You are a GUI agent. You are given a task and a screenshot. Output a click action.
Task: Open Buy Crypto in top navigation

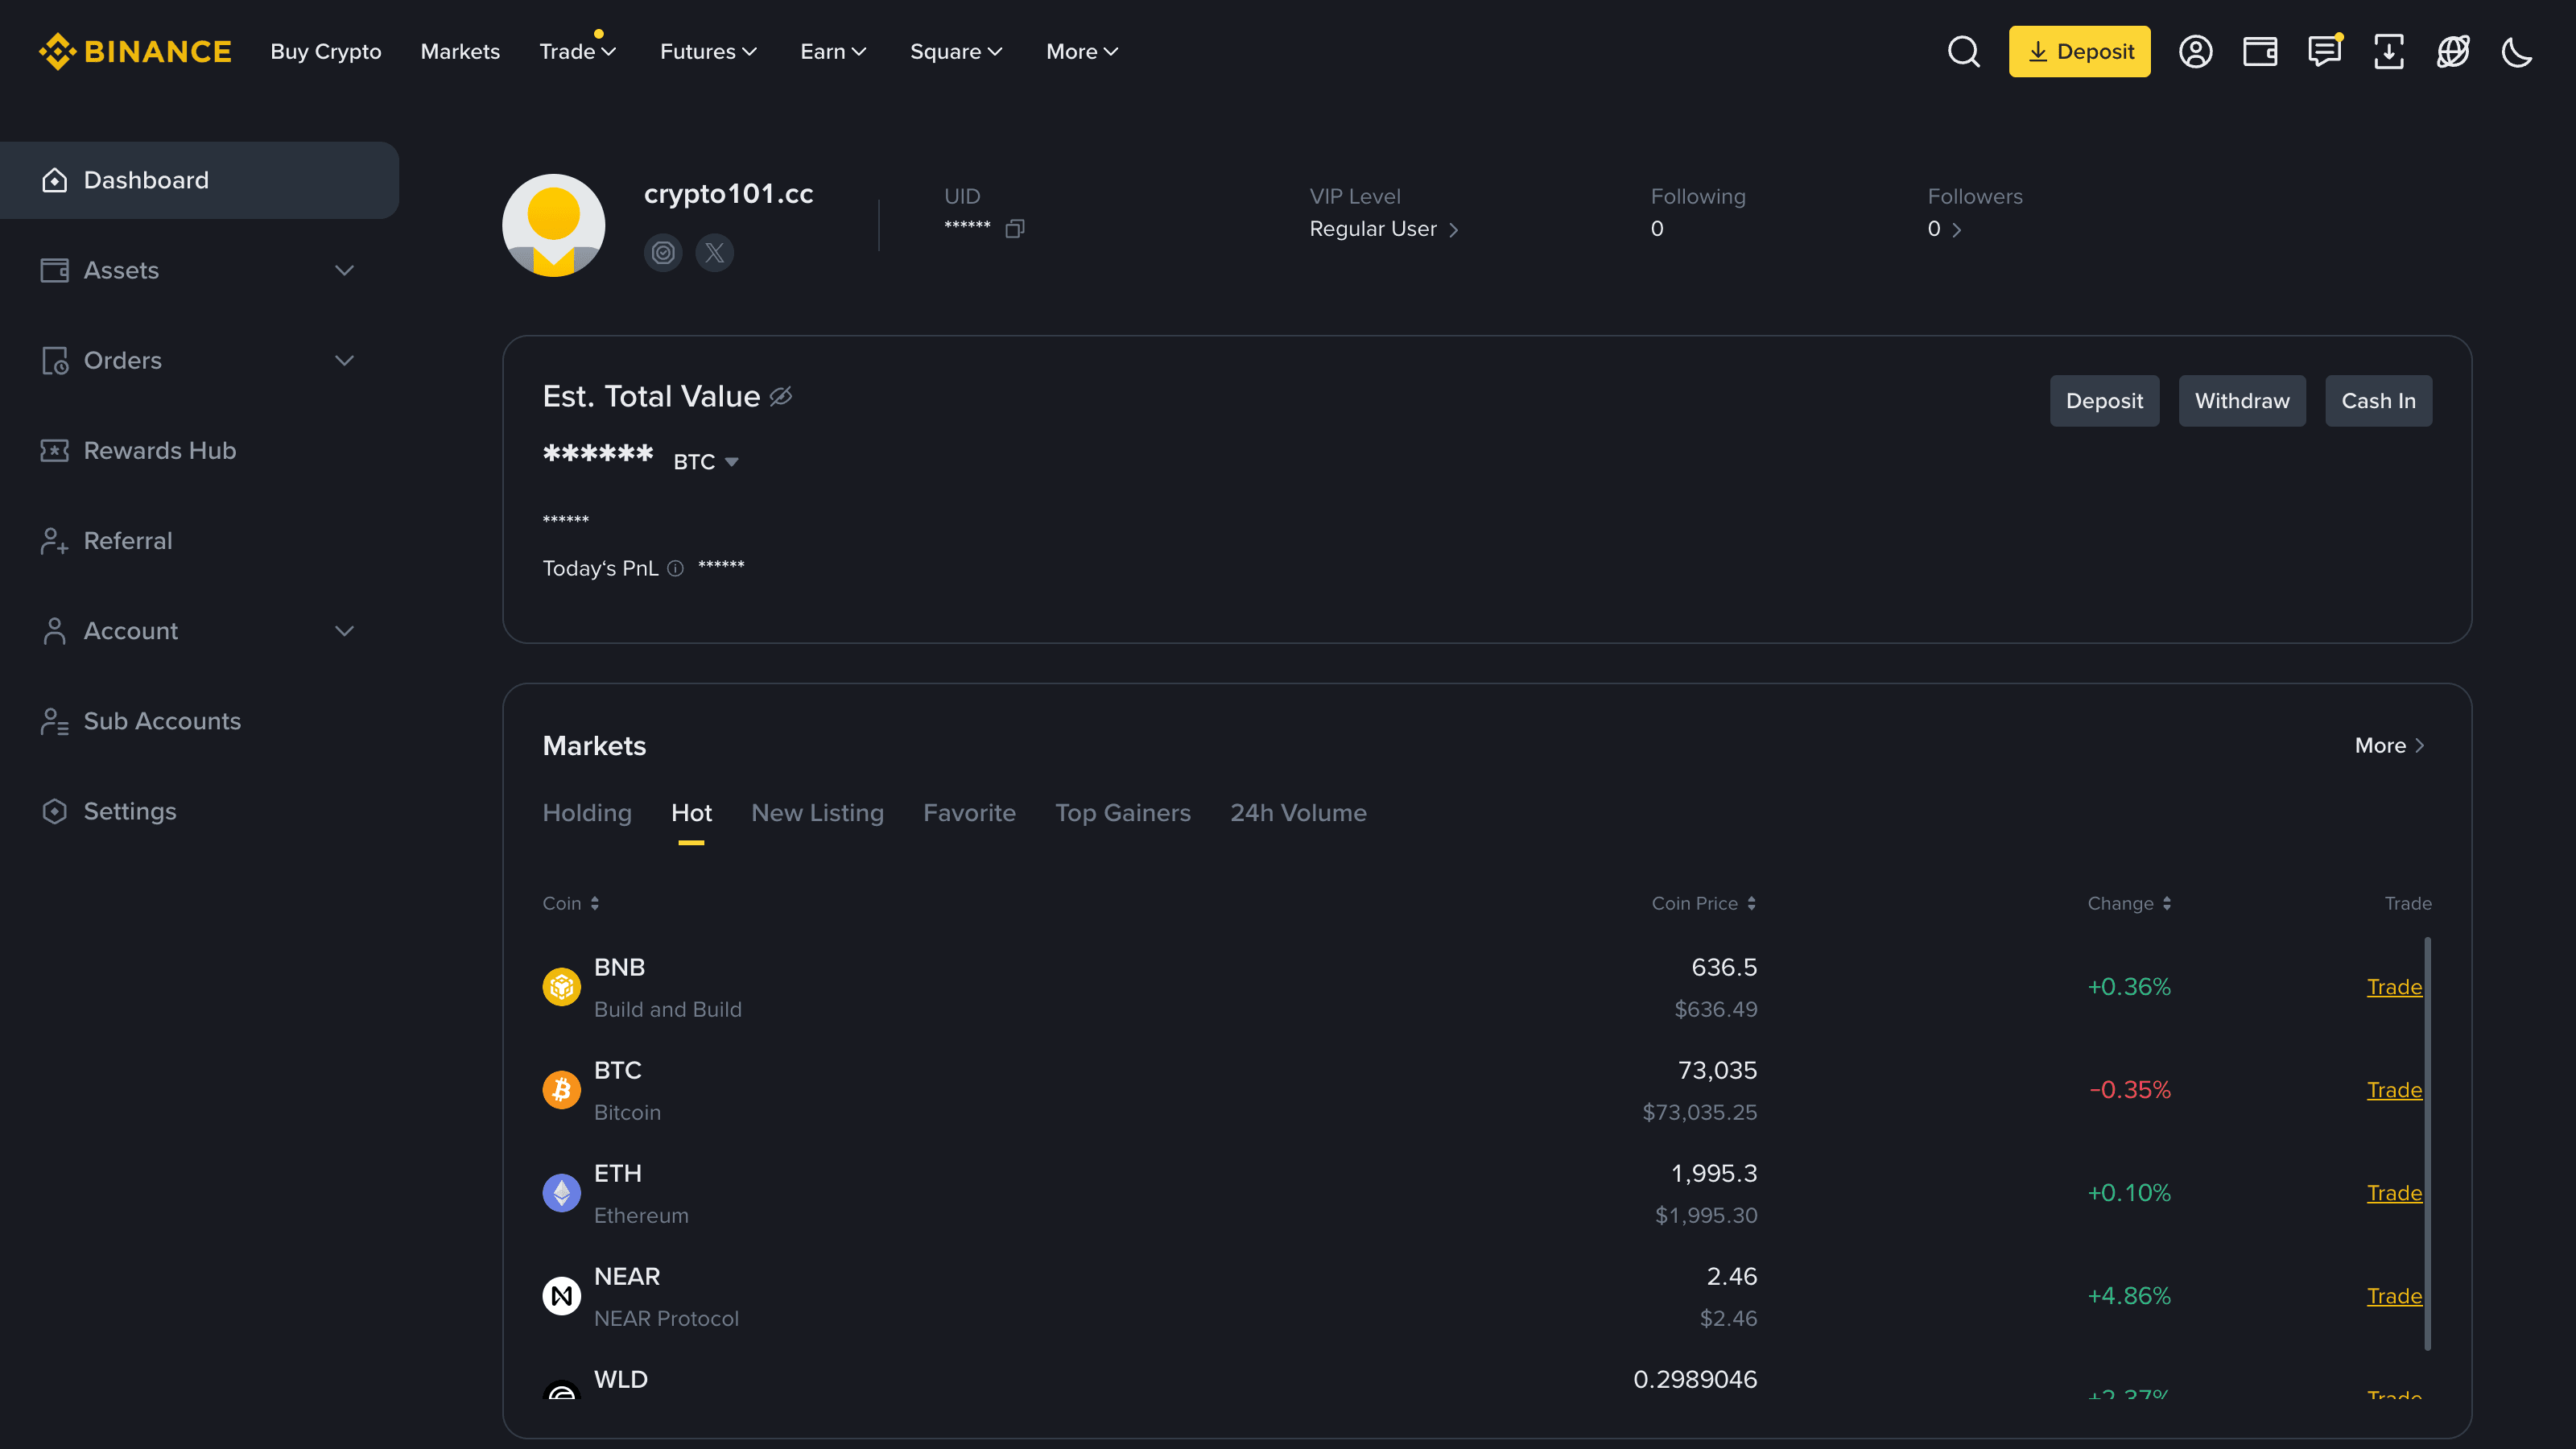(325, 51)
